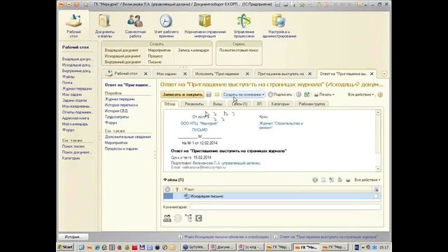
Task: Open Создать на основании dropdown
Action: [244, 94]
